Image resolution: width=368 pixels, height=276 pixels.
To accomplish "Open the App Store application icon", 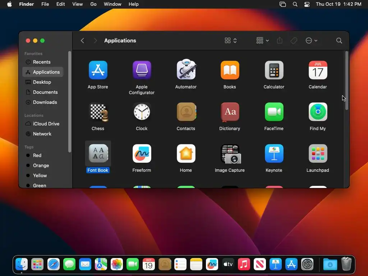I will point(98,70).
